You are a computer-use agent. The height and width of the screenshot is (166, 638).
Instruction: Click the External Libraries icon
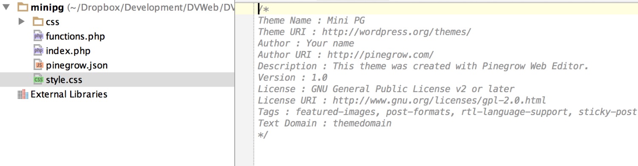23,94
